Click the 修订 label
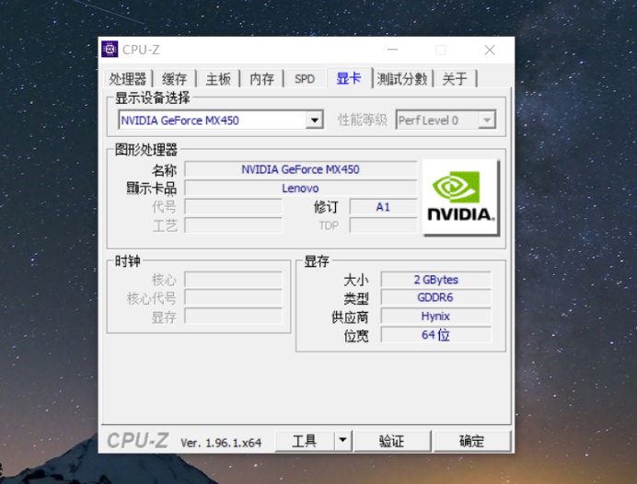The image size is (637, 484). (x=326, y=207)
